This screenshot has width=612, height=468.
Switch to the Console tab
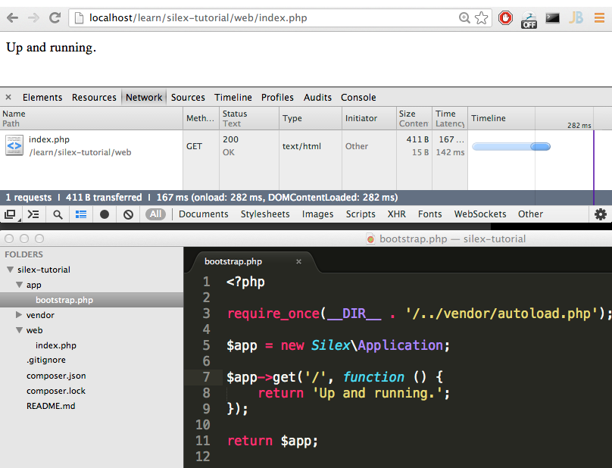[358, 97]
